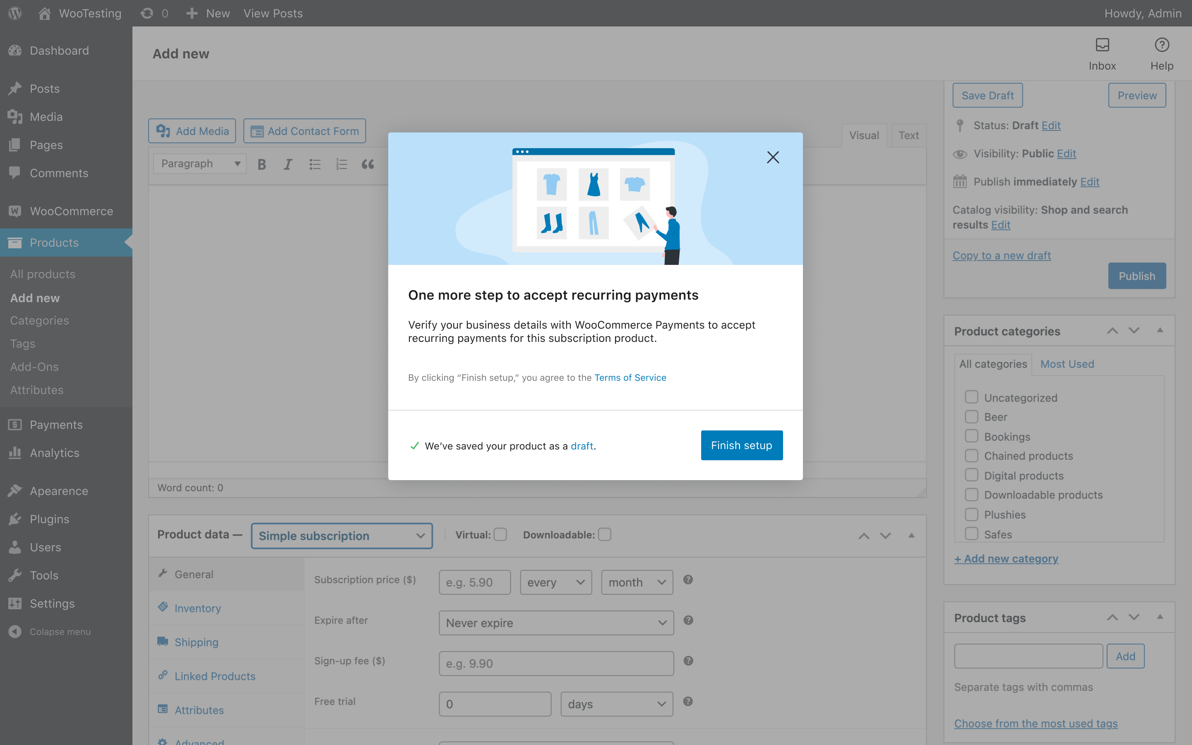This screenshot has width=1192, height=745.
Task: Open the Terms of Service link
Action: pyautogui.click(x=630, y=377)
